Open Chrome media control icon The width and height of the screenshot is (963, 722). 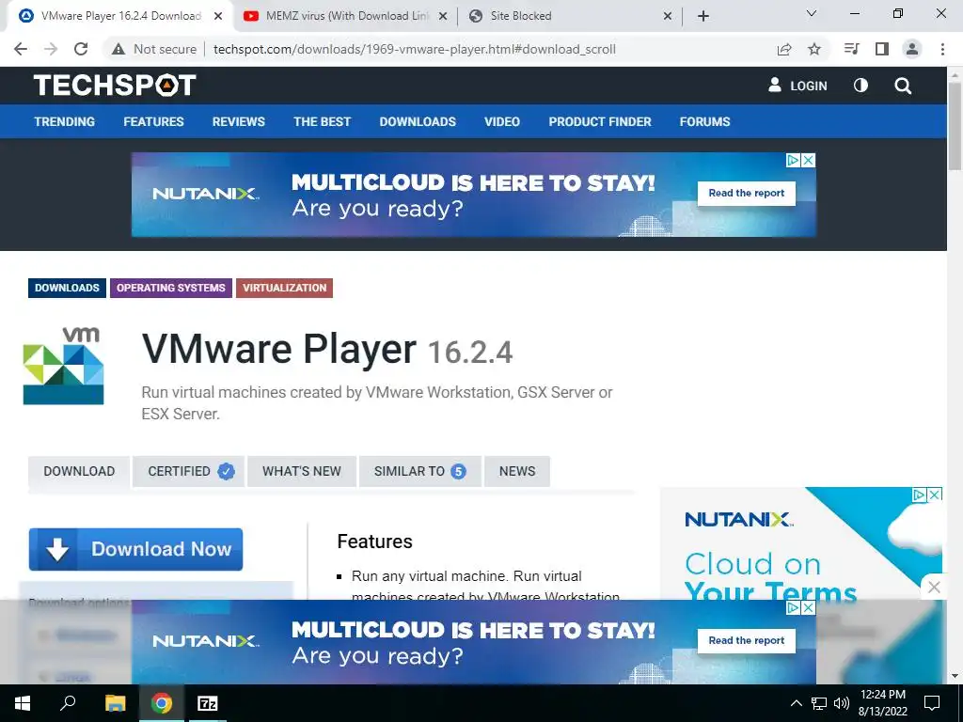click(x=851, y=49)
